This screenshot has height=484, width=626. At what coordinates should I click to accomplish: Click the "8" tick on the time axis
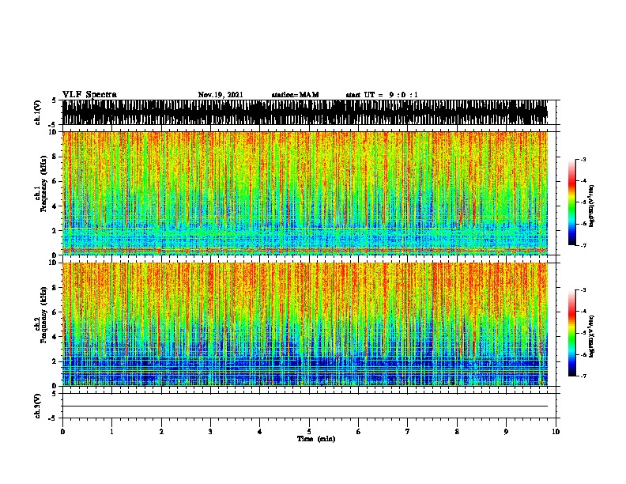(x=457, y=432)
